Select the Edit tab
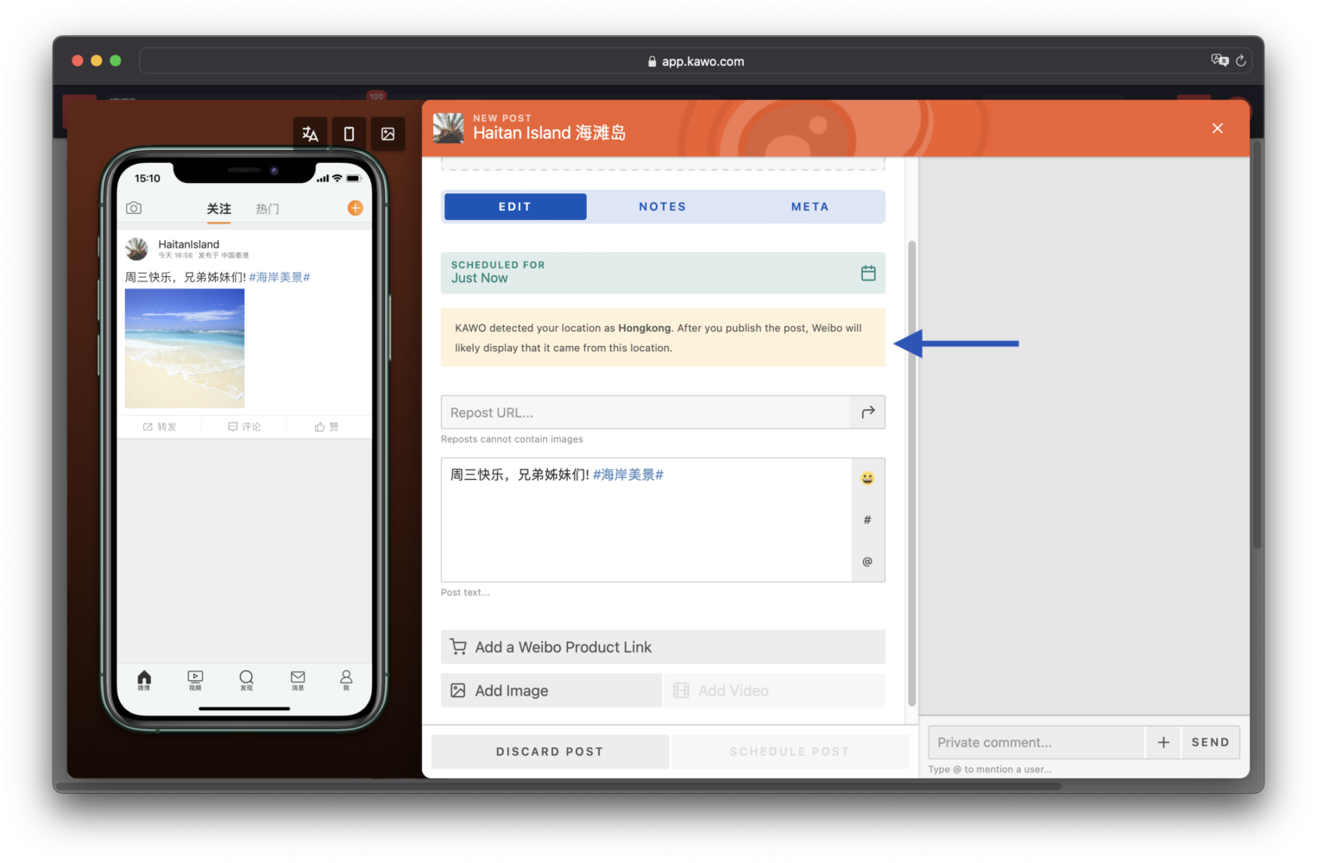 pyautogui.click(x=515, y=207)
